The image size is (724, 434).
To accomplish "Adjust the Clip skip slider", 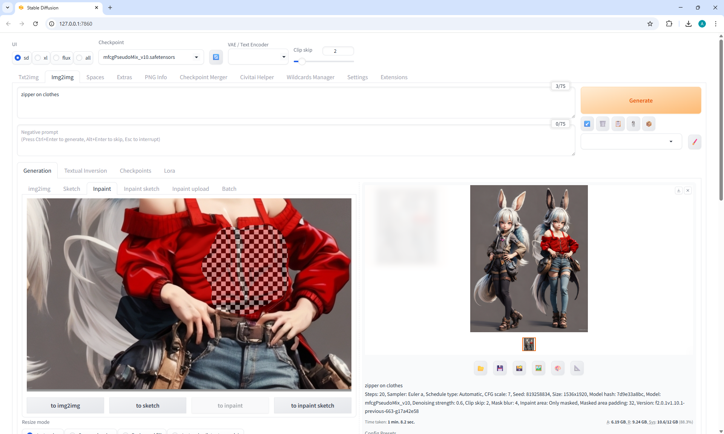I will 302,61.
